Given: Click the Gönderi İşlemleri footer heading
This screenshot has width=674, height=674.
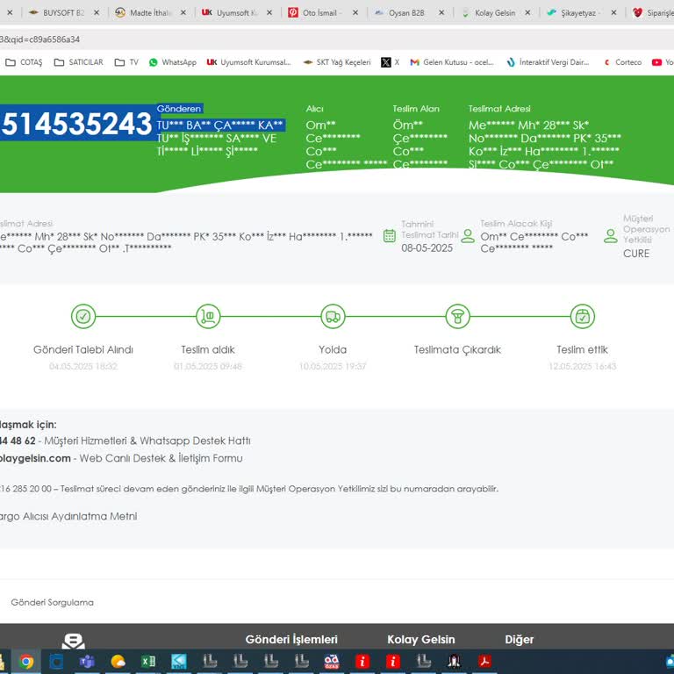Looking at the screenshot, I should (291, 639).
